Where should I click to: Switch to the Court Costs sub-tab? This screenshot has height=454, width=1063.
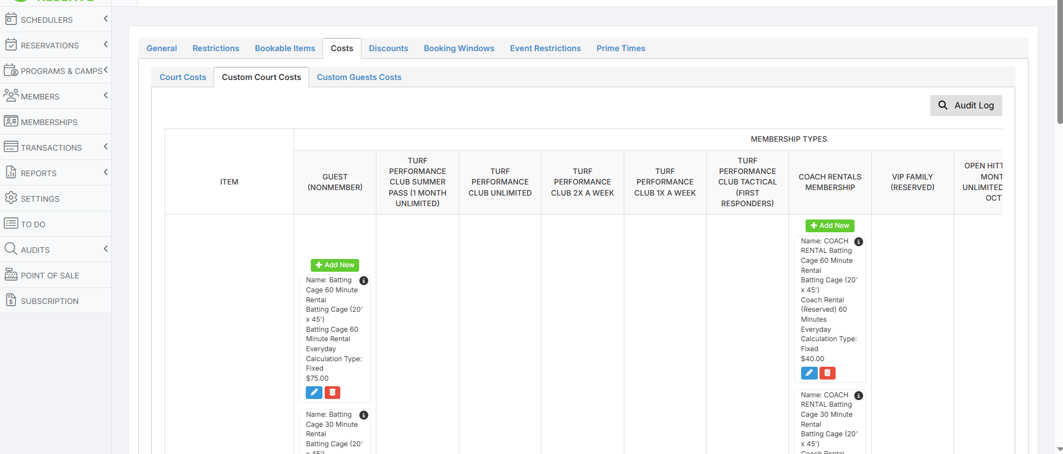coord(182,77)
